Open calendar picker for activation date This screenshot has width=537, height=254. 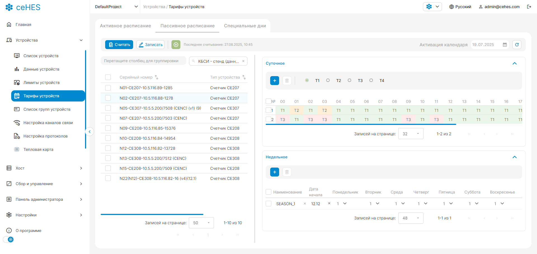click(x=505, y=45)
